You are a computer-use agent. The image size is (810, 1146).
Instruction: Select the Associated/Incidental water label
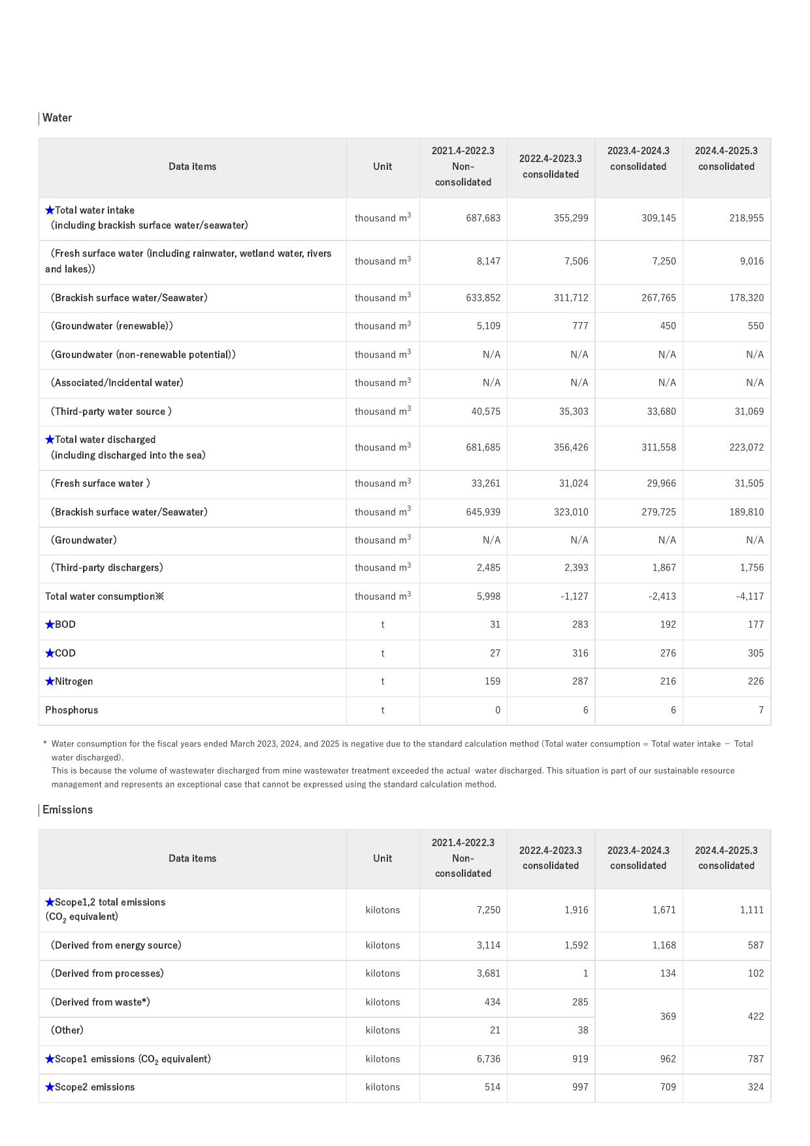click(117, 383)
